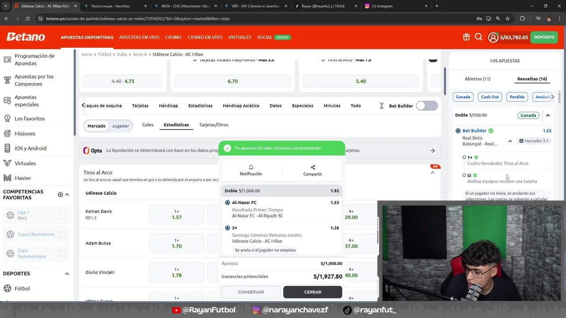Select the 6.70 odds button
Viewport: 566px width, 318px height.
[233, 81]
